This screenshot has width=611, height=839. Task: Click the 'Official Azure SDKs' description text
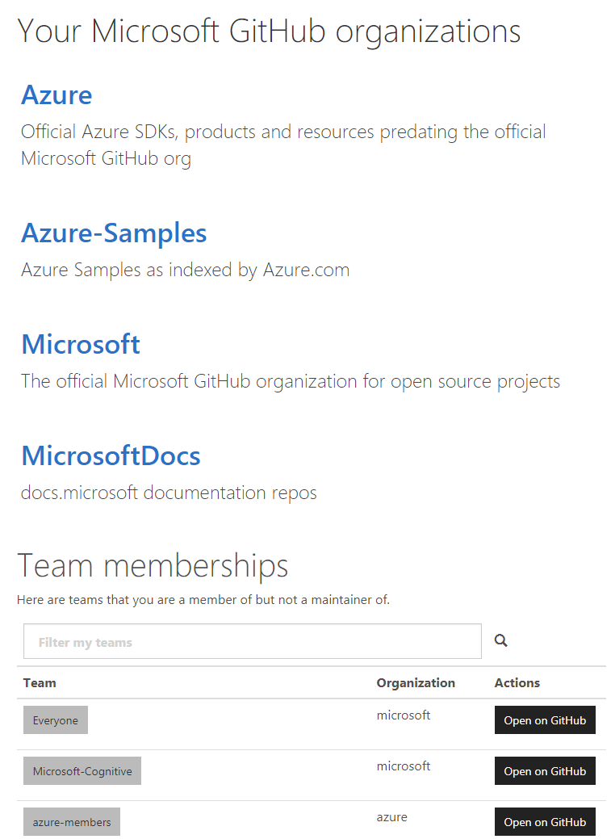283,145
